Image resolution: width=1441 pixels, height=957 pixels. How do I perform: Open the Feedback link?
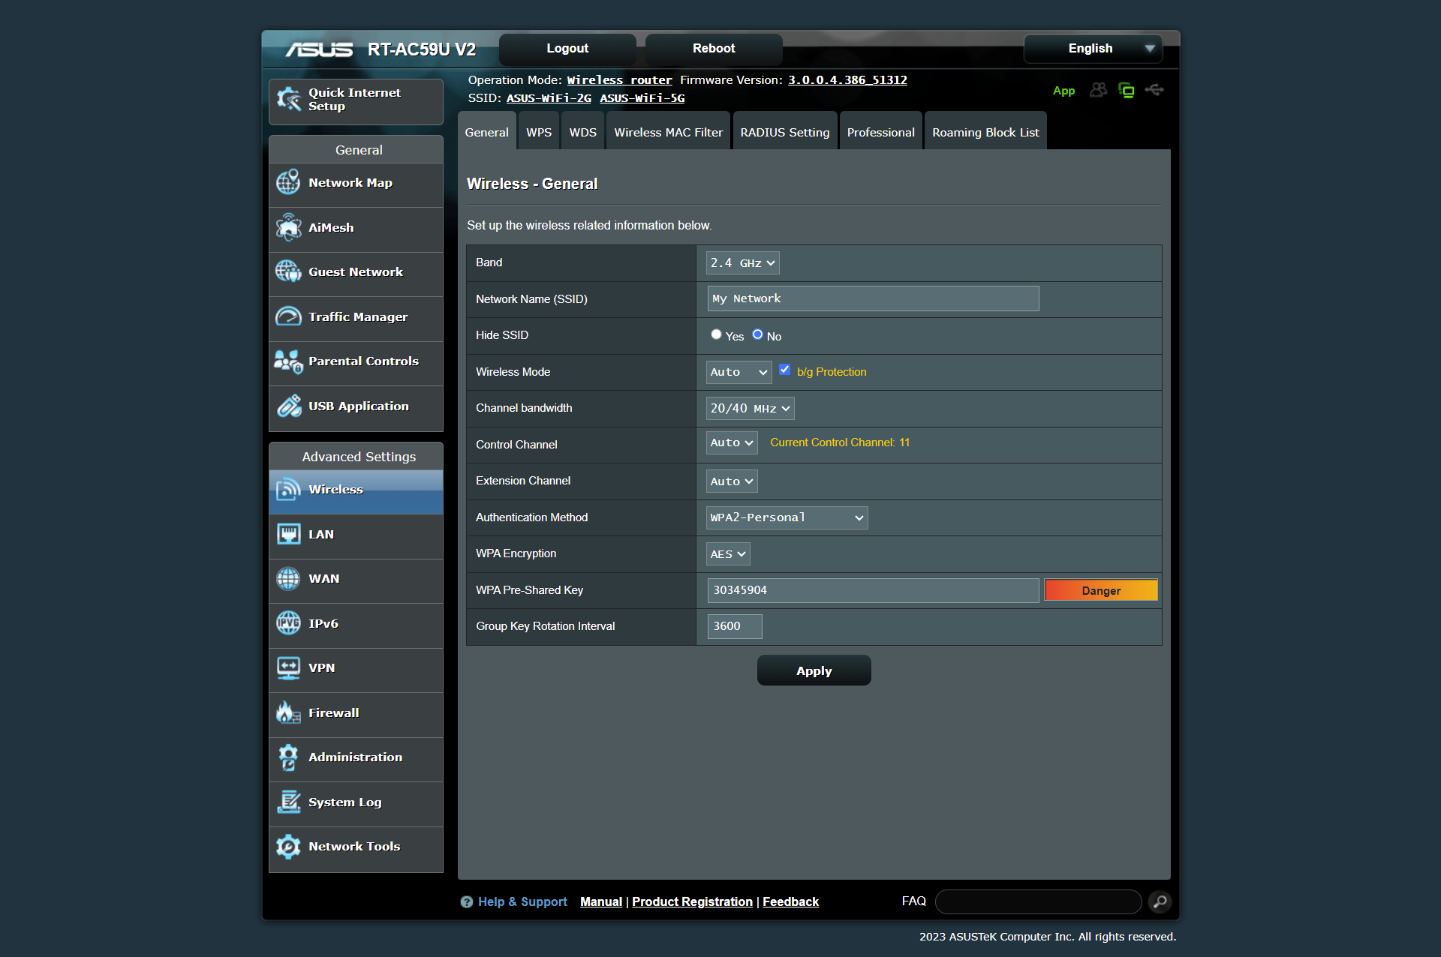[790, 901]
